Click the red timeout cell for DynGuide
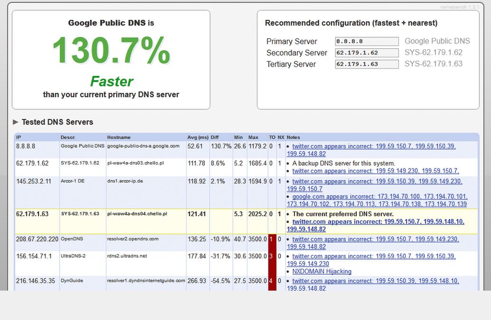This screenshot has height=320, width=491. (x=272, y=283)
